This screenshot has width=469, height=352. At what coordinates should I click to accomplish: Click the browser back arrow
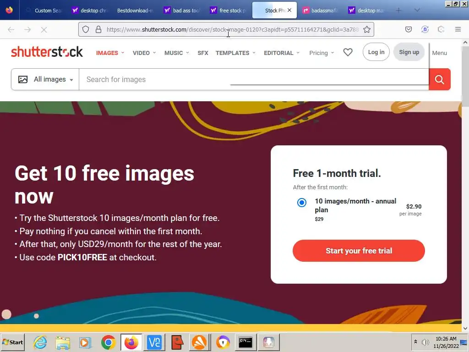tap(11, 29)
